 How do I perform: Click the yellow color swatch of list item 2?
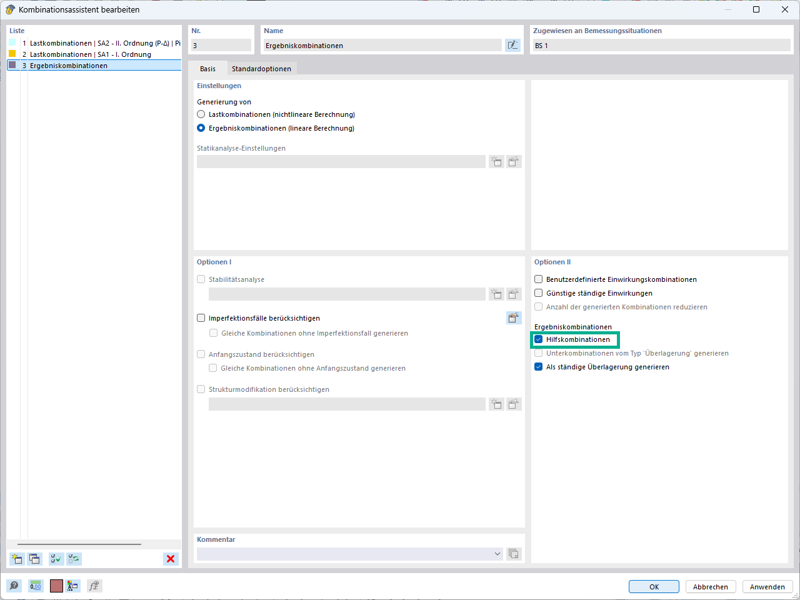coord(12,54)
